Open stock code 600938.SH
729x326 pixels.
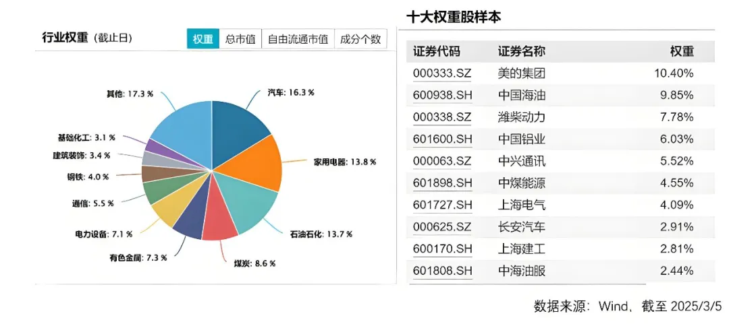click(x=442, y=96)
